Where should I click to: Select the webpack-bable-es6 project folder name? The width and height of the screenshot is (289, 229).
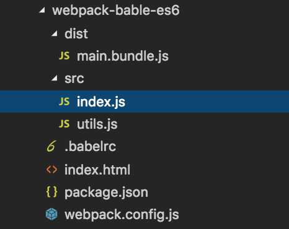pyautogui.click(x=116, y=11)
